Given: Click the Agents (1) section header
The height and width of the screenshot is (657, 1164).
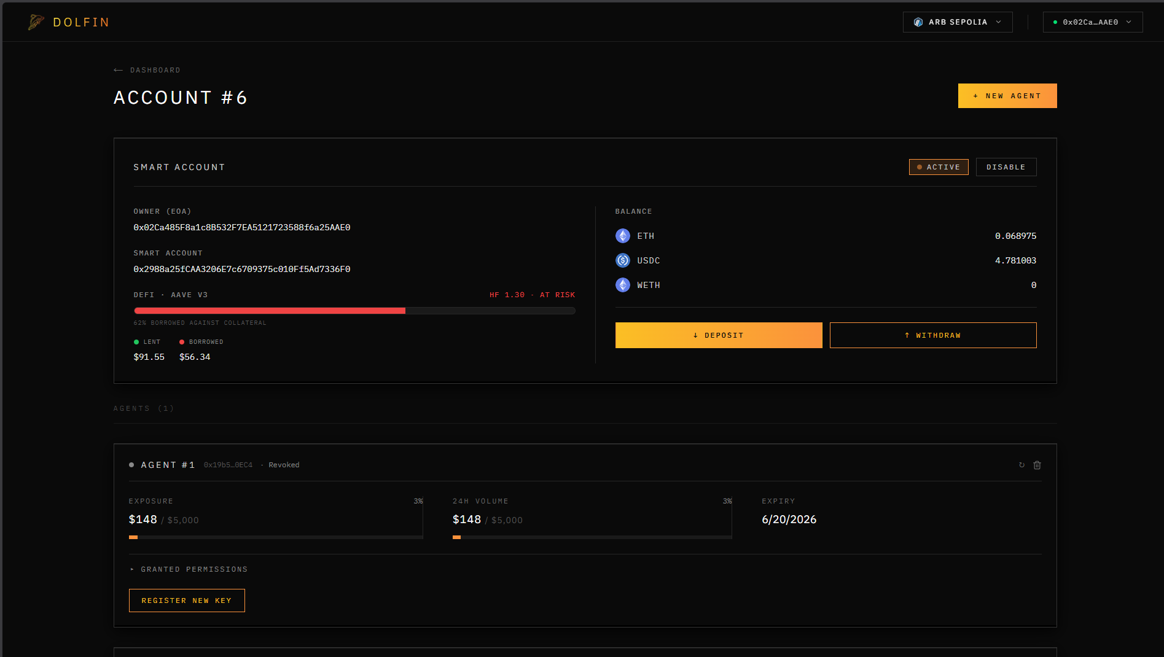Looking at the screenshot, I should coord(144,408).
